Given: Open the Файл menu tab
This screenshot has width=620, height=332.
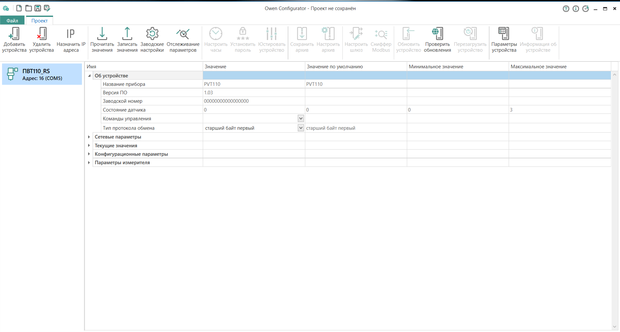Looking at the screenshot, I should pyautogui.click(x=12, y=20).
